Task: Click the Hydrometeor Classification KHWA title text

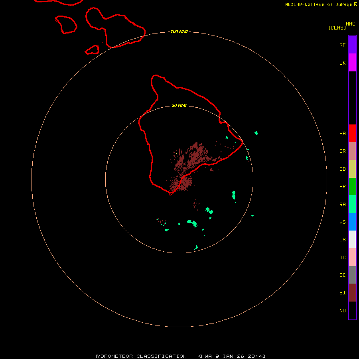Action: coord(179,356)
